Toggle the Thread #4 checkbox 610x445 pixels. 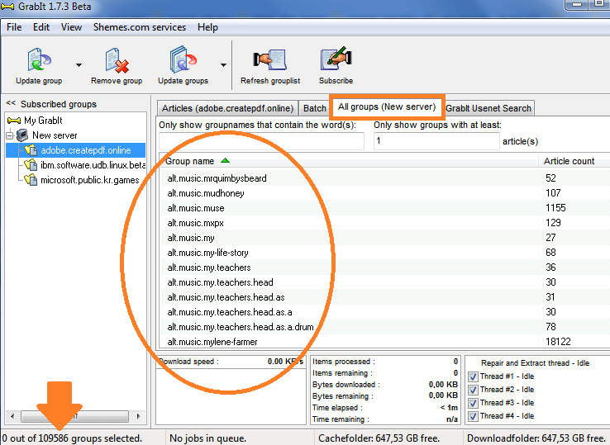pos(473,416)
